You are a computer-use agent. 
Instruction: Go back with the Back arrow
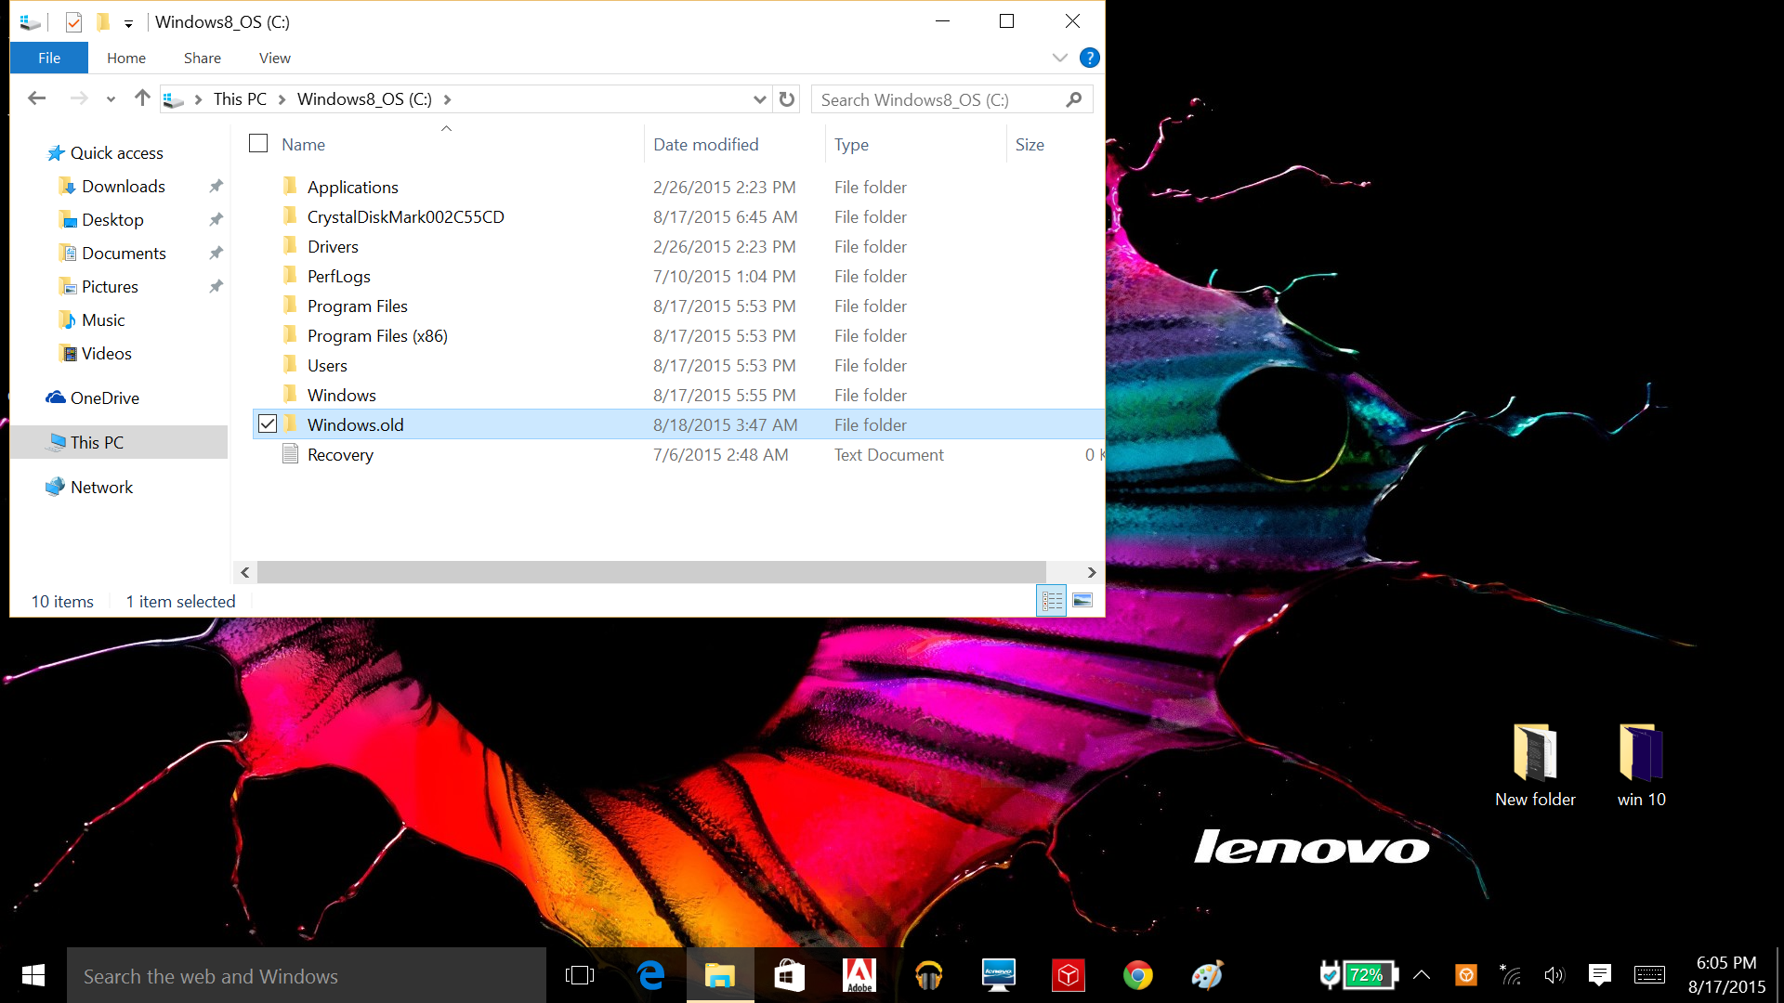pyautogui.click(x=37, y=98)
